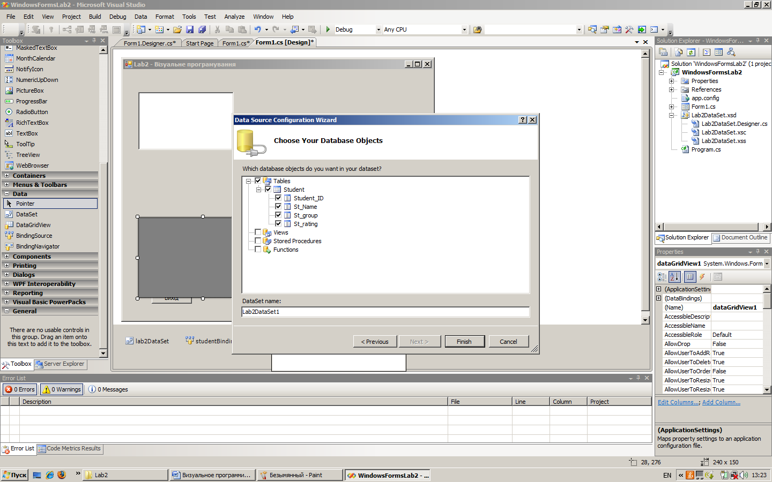
Task: Uncheck the Student_ID column checkbox
Action: pos(278,198)
